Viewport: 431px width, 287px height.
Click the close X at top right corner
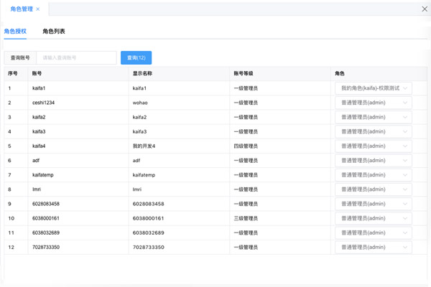point(423,9)
